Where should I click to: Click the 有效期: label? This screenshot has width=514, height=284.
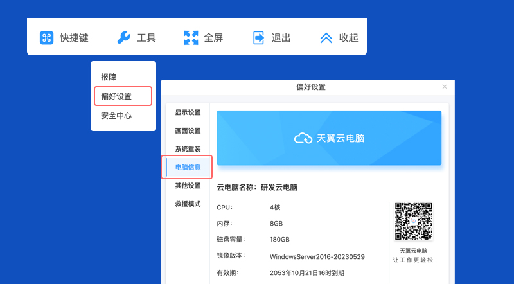point(227,273)
